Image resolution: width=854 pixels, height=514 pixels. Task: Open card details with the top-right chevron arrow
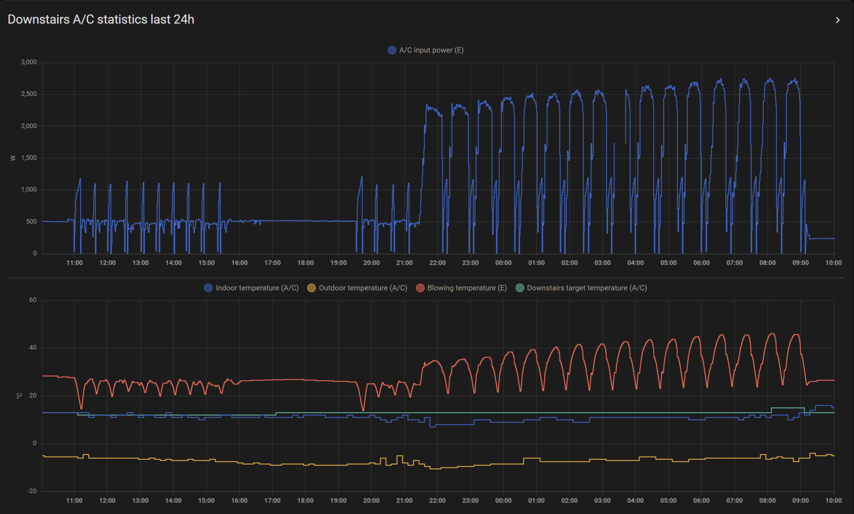pyautogui.click(x=838, y=20)
